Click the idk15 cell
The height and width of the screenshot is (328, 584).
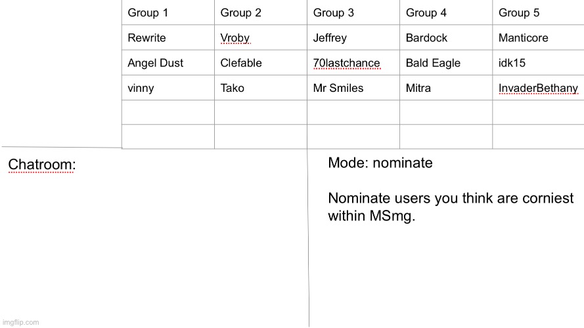click(x=539, y=63)
